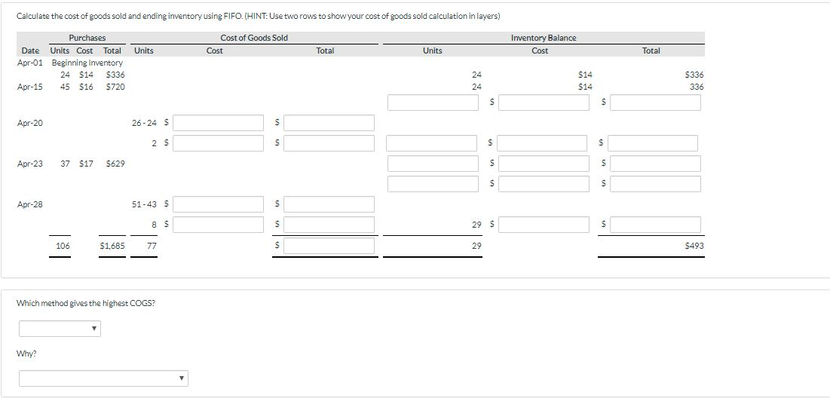The height and width of the screenshot is (398, 830).
Task: Click inventory Total field below the Apr-23 row
Action: tap(655, 184)
